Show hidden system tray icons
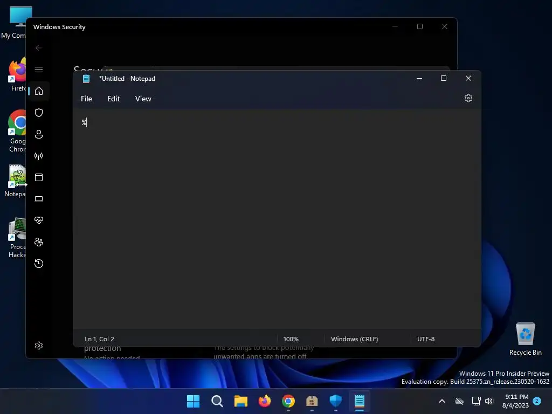Viewport: 552px width, 414px height. click(442, 401)
